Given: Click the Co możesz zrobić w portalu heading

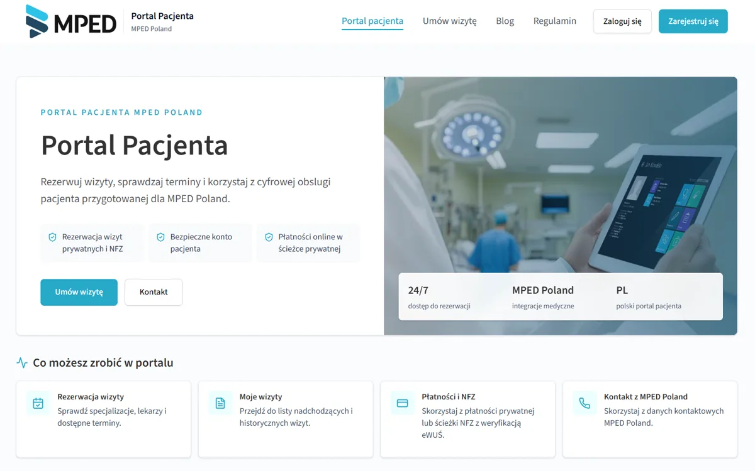Looking at the screenshot, I should click(103, 363).
